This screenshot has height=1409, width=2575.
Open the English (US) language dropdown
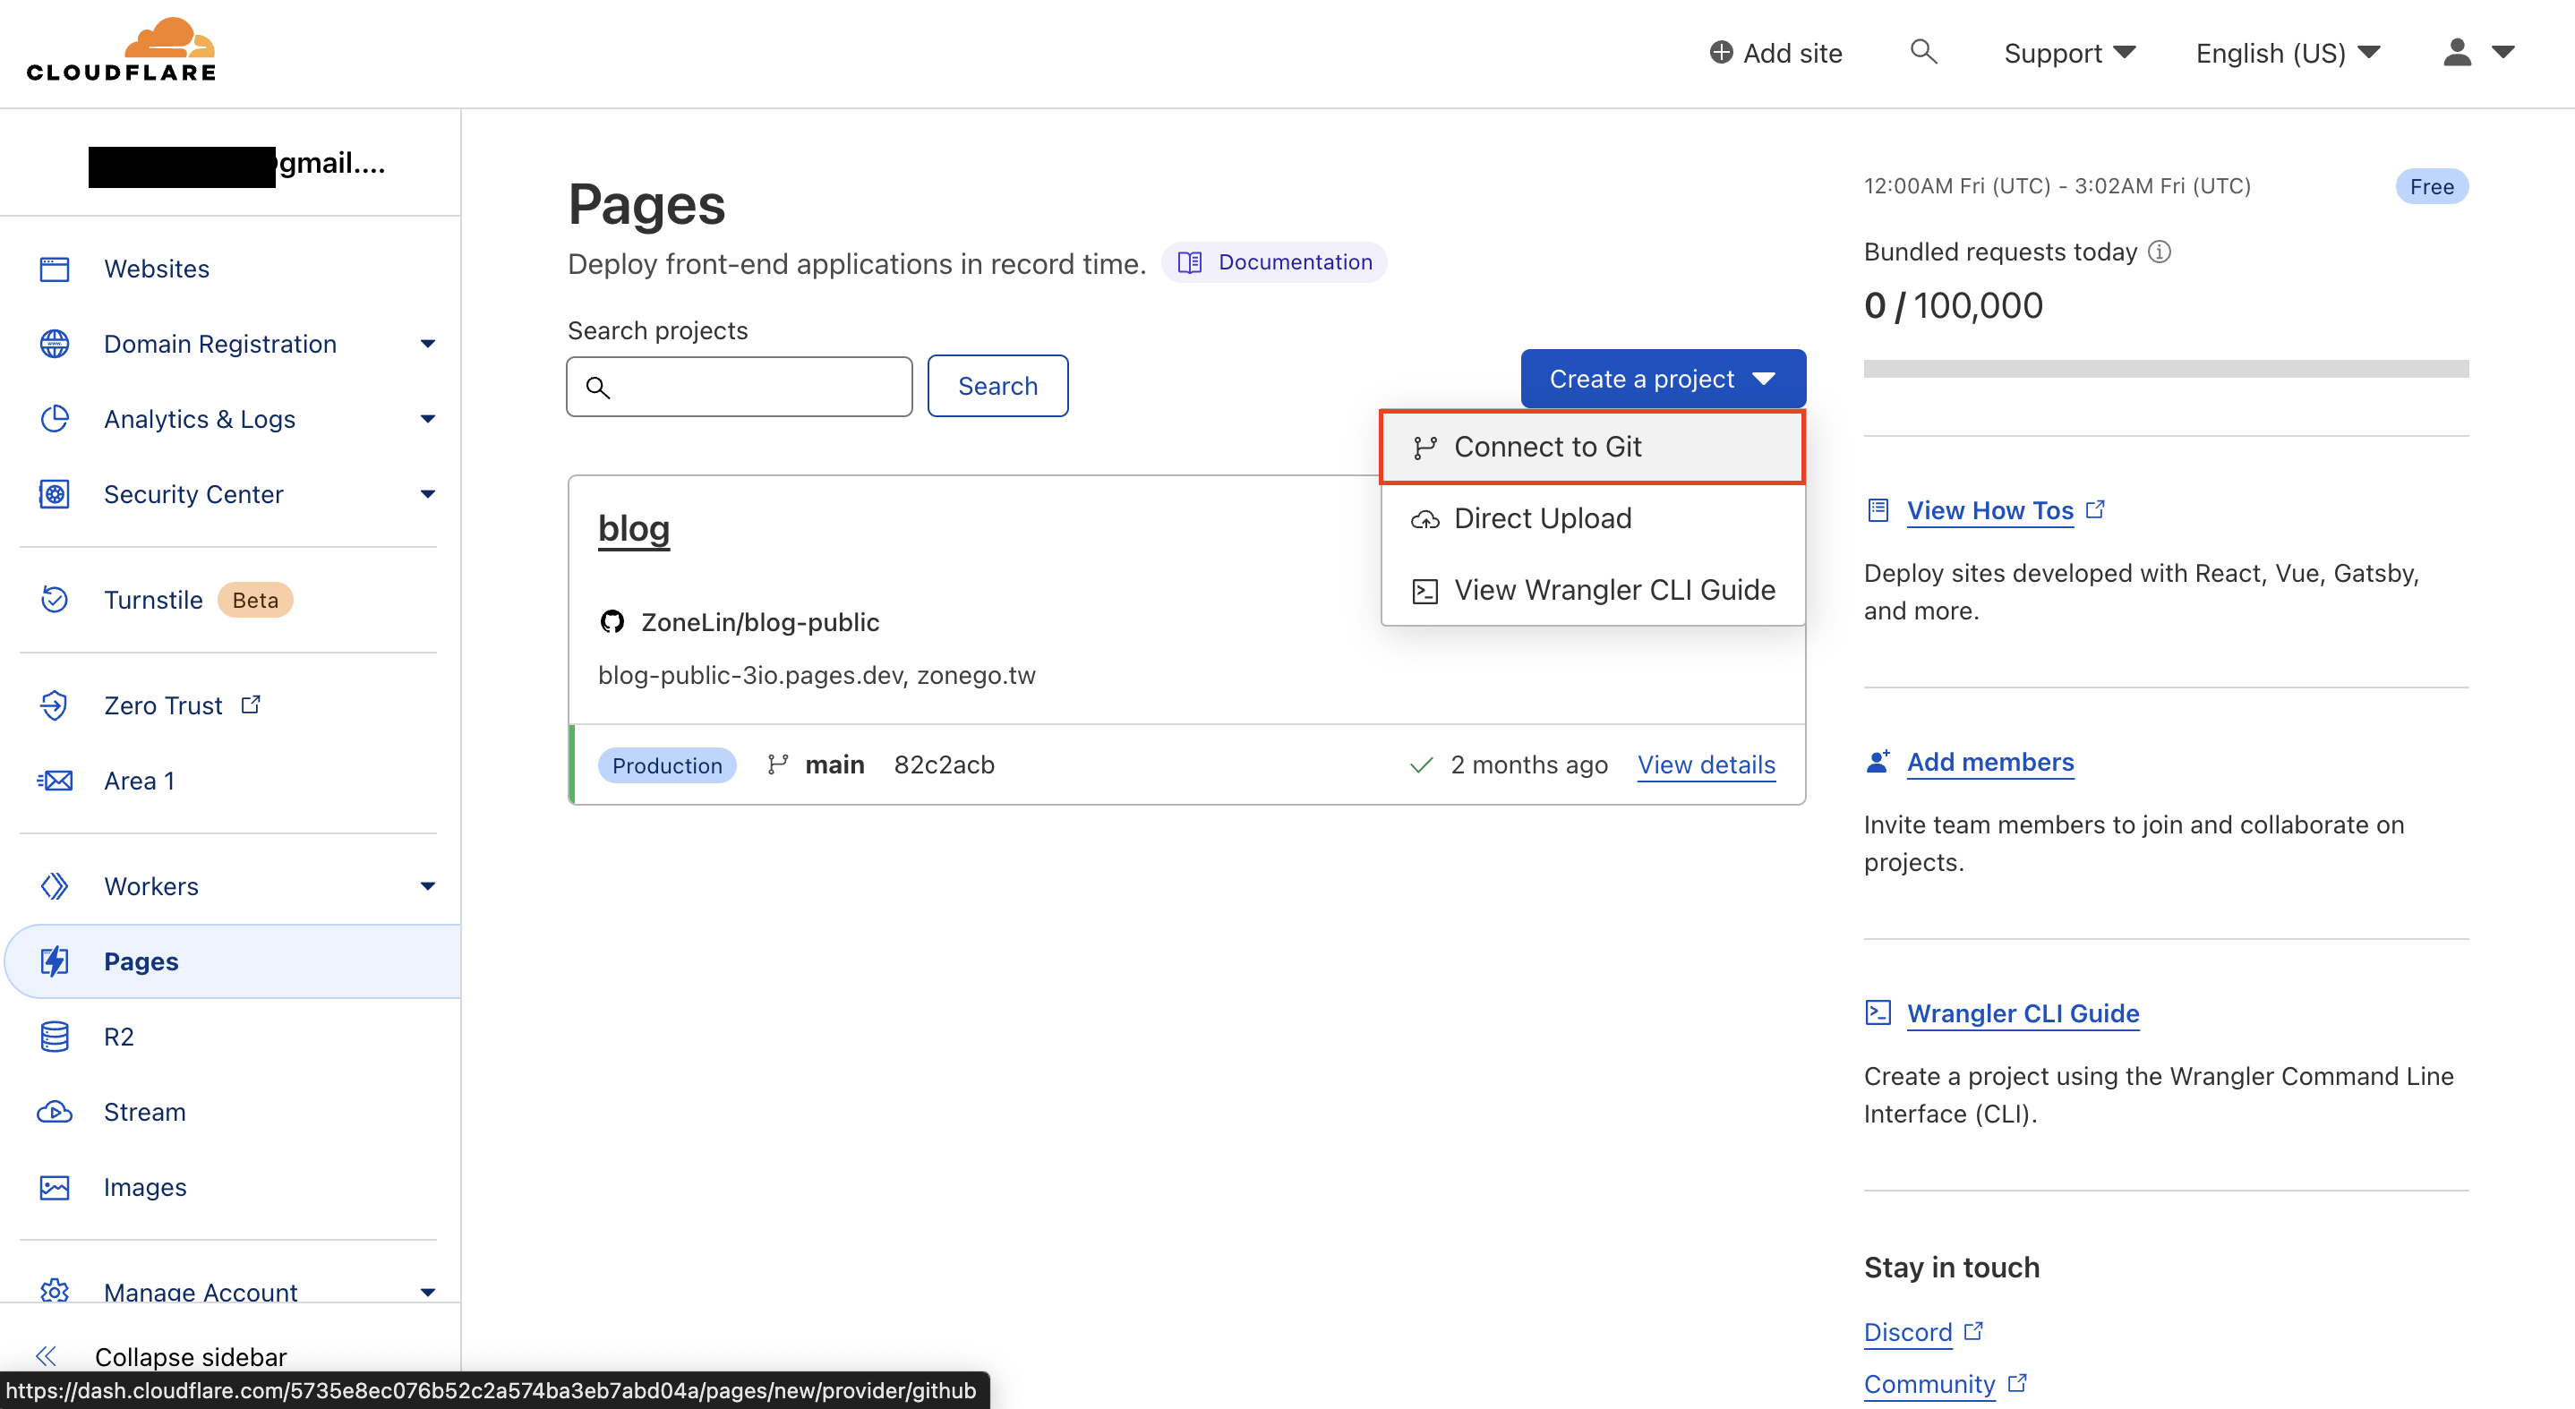2288,52
